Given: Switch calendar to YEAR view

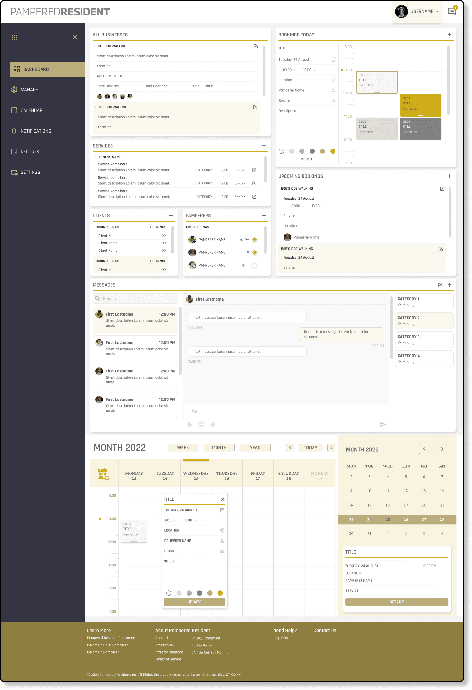Looking at the screenshot, I should click(255, 448).
